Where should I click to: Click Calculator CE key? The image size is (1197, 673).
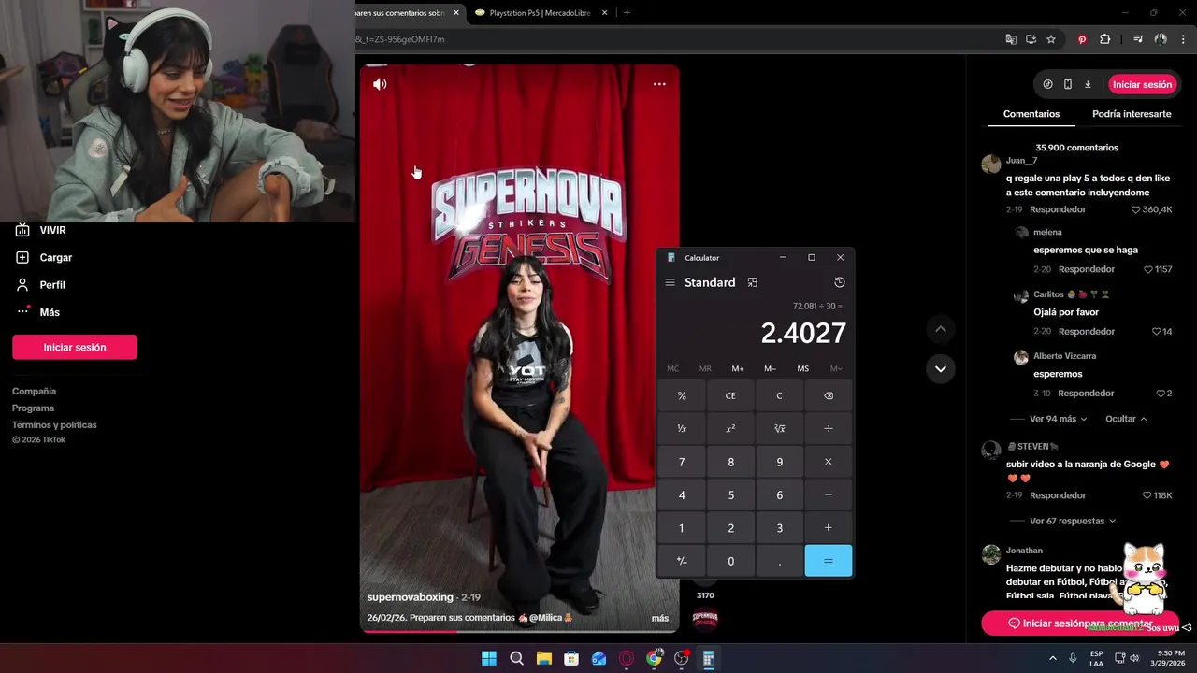[x=730, y=395]
